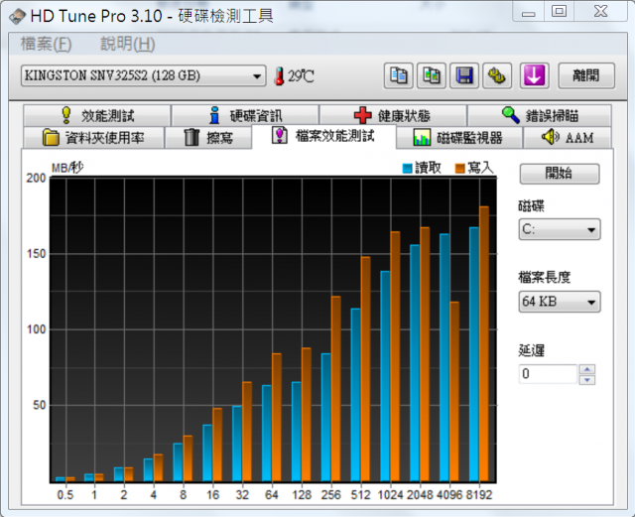This screenshot has height=517, width=635.
Task: Click the copy text to clipboard icon
Action: click(x=399, y=75)
